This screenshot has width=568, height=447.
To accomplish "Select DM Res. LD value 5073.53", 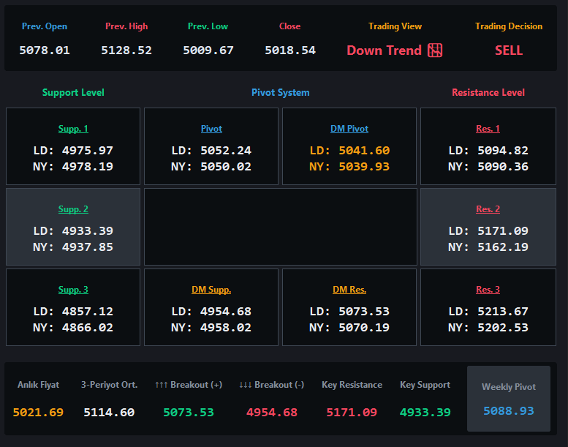I will 364,312.
